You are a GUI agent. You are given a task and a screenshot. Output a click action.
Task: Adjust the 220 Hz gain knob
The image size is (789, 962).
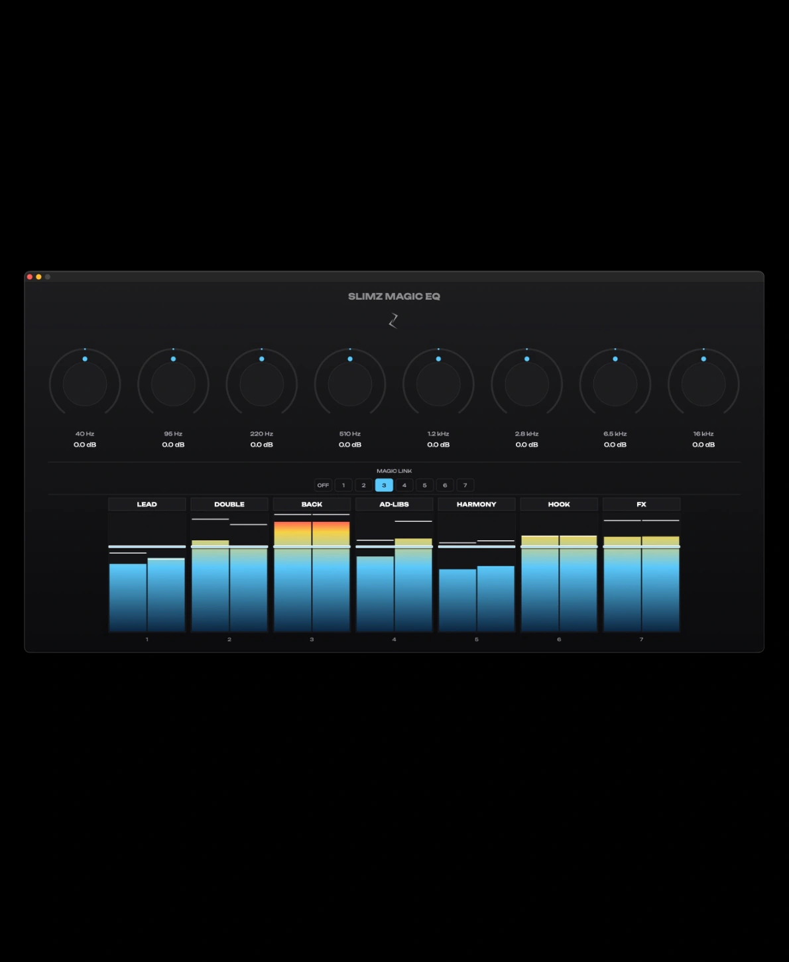pyautogui.click(x=262, y=384)
